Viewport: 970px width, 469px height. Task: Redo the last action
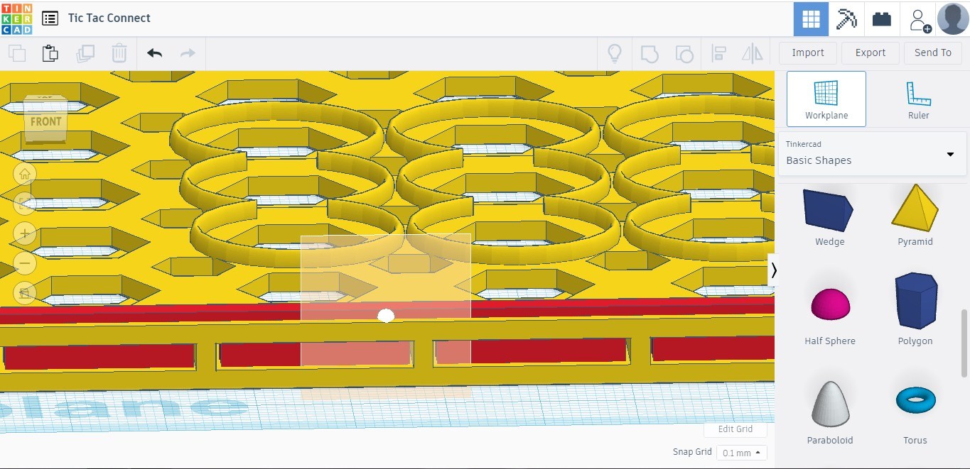click(188, 53)
